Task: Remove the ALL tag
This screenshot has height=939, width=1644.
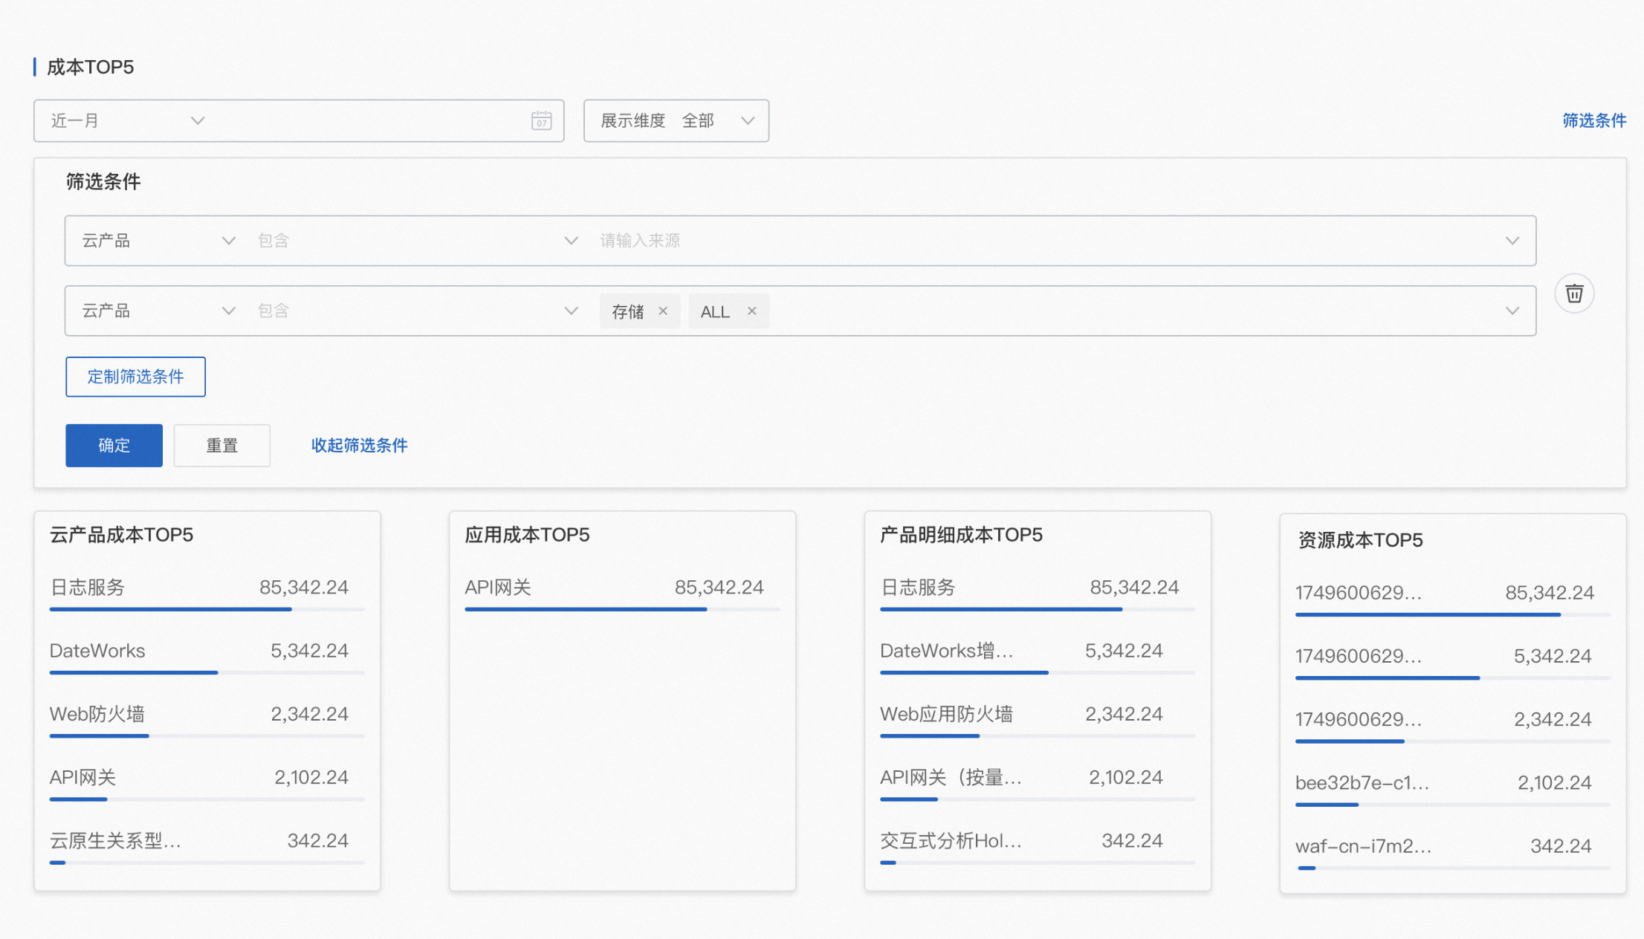Action: (x=752, y=311)
